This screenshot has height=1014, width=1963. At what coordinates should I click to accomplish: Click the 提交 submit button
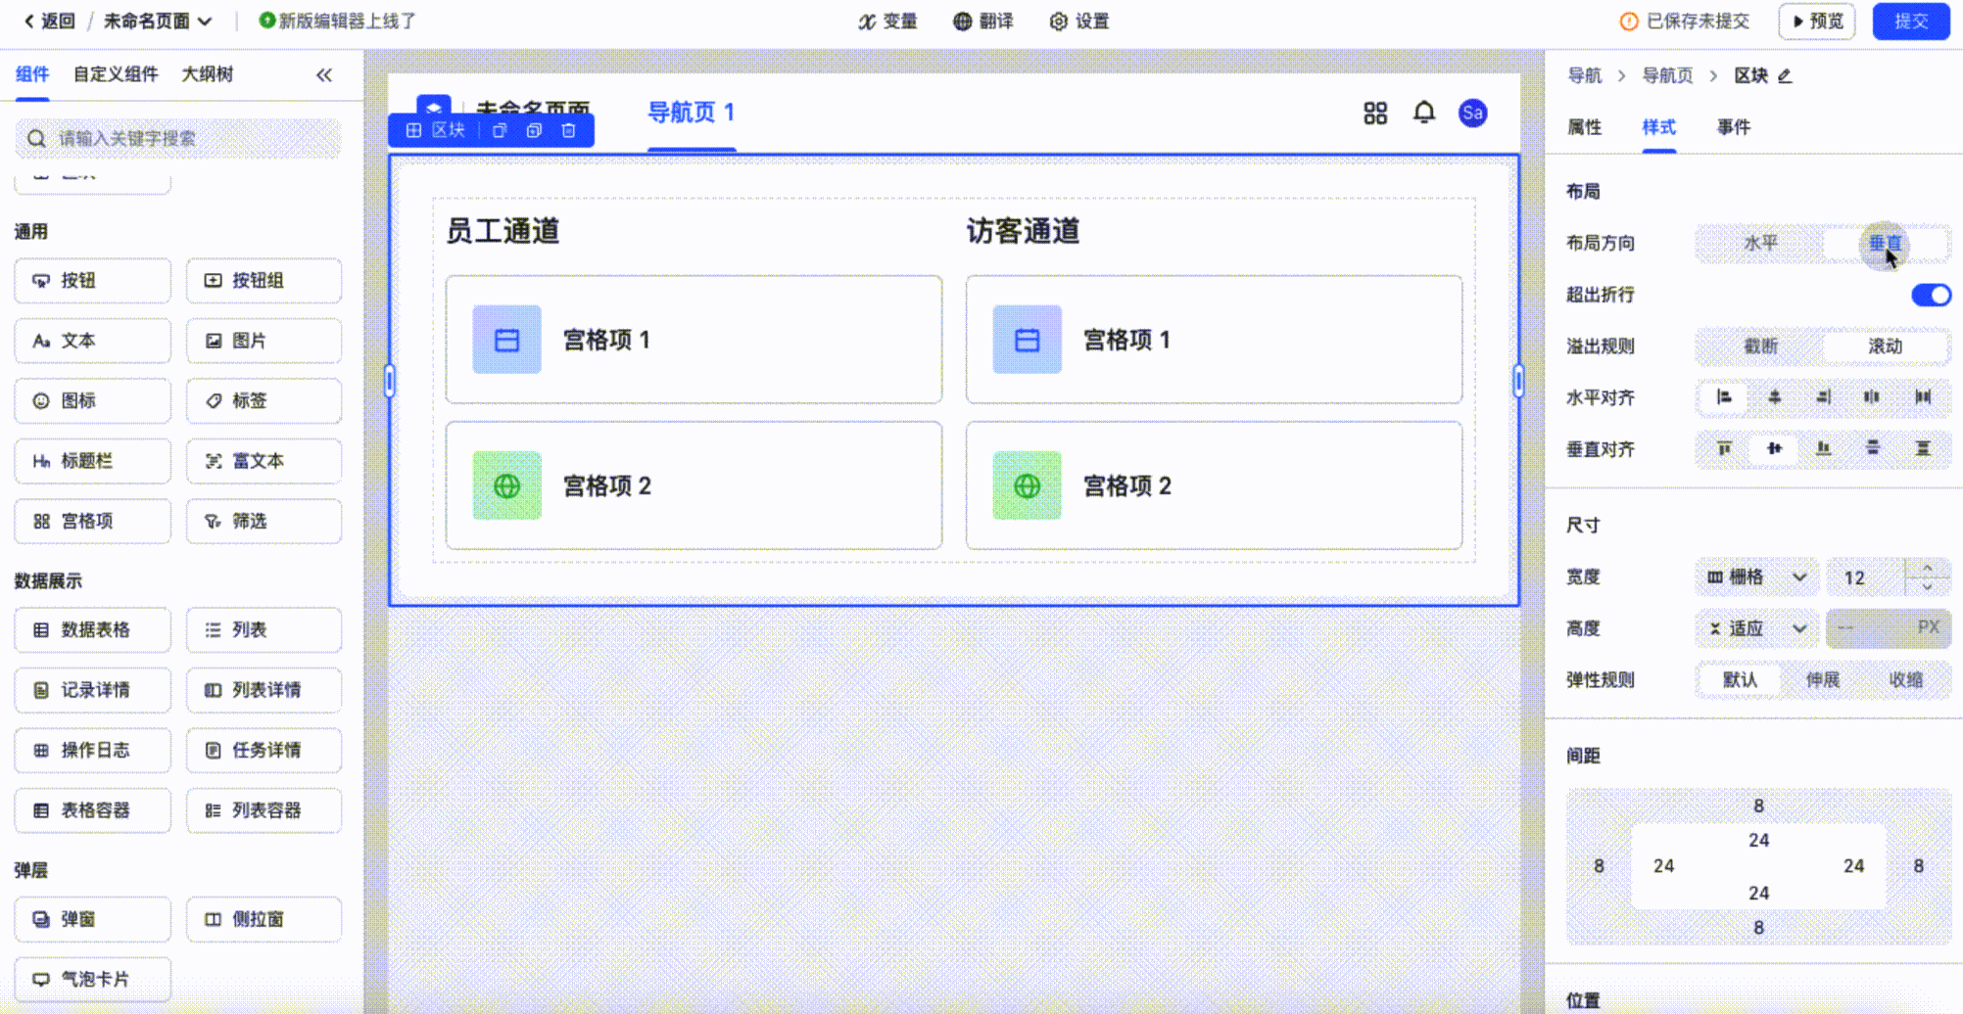point(1910,22)
